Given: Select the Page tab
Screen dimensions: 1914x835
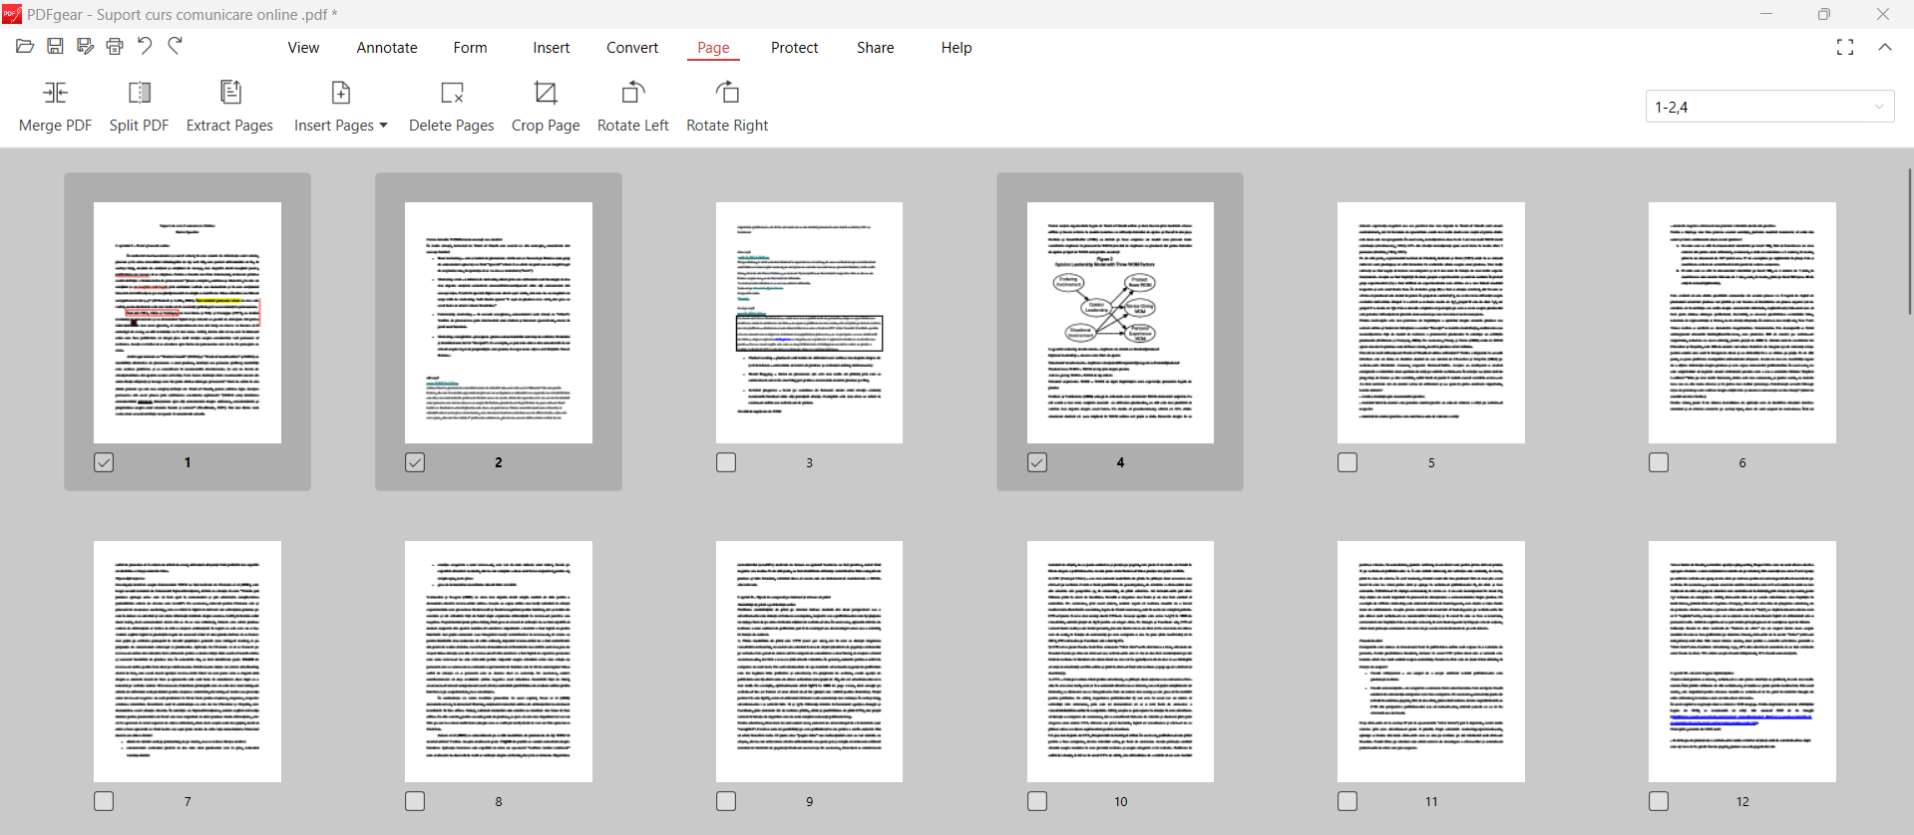Looking at the screenshot, I should (x=713, y=48).
